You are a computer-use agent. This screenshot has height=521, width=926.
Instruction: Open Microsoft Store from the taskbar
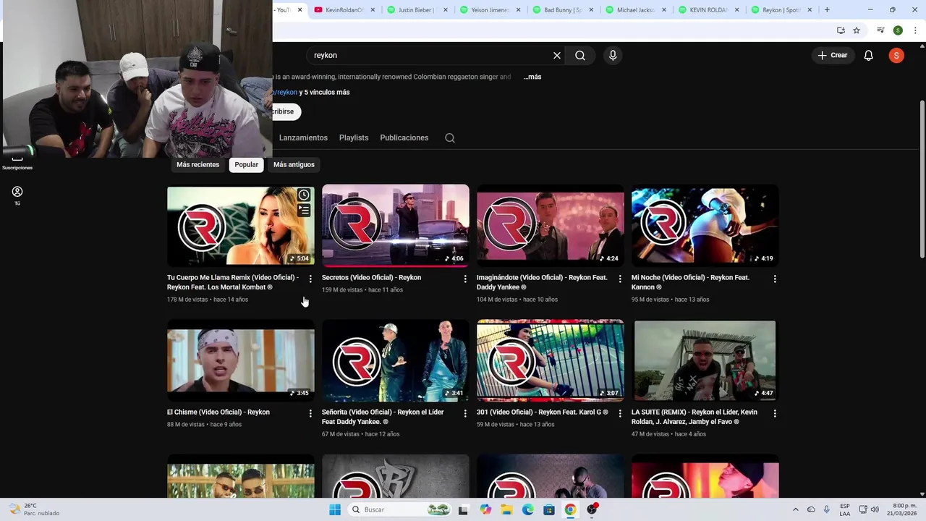(x=549, y=509)
